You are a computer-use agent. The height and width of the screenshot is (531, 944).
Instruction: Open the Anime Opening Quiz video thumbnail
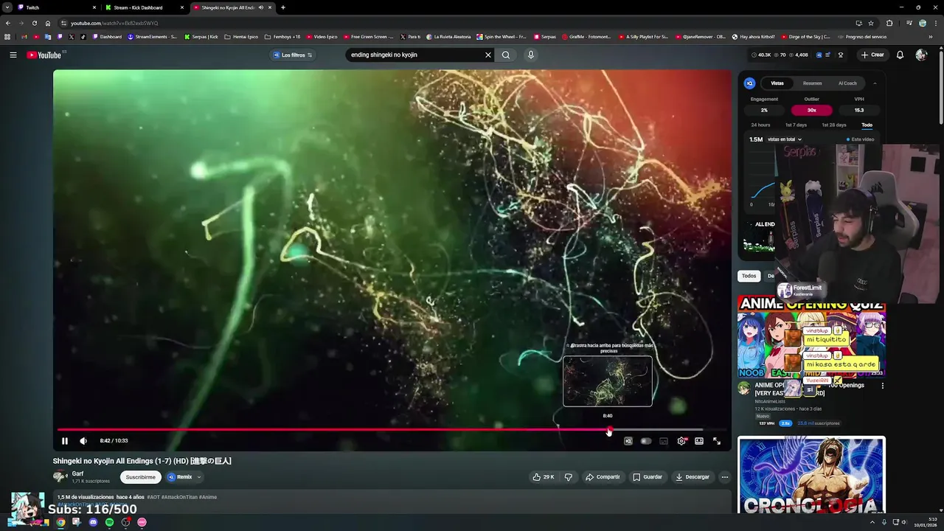click(x=811, y=337)
